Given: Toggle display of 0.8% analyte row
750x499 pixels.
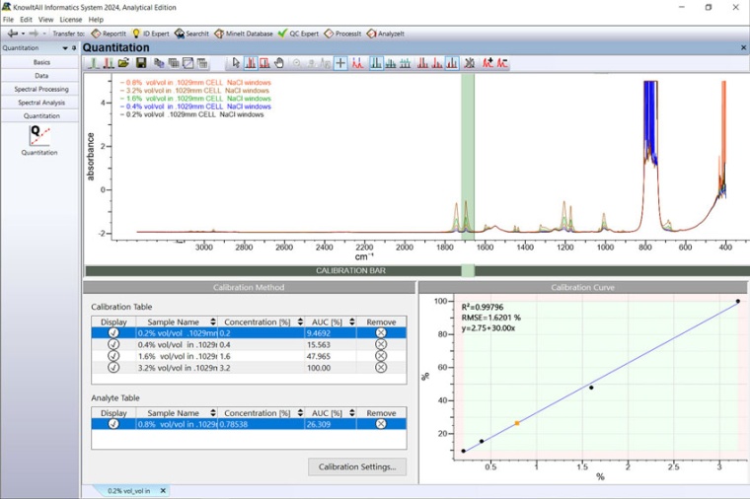Looking at the screenshot, I should [x=113, y=424].
